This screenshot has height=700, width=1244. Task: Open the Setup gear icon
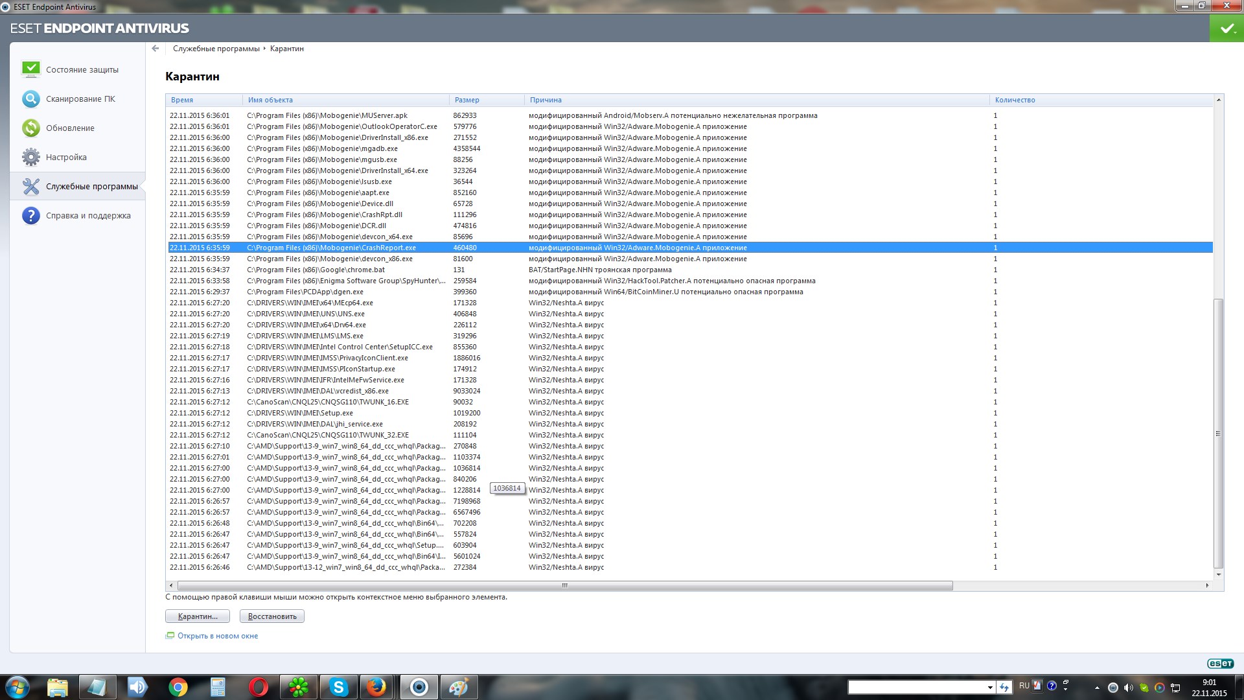[30, 157]
